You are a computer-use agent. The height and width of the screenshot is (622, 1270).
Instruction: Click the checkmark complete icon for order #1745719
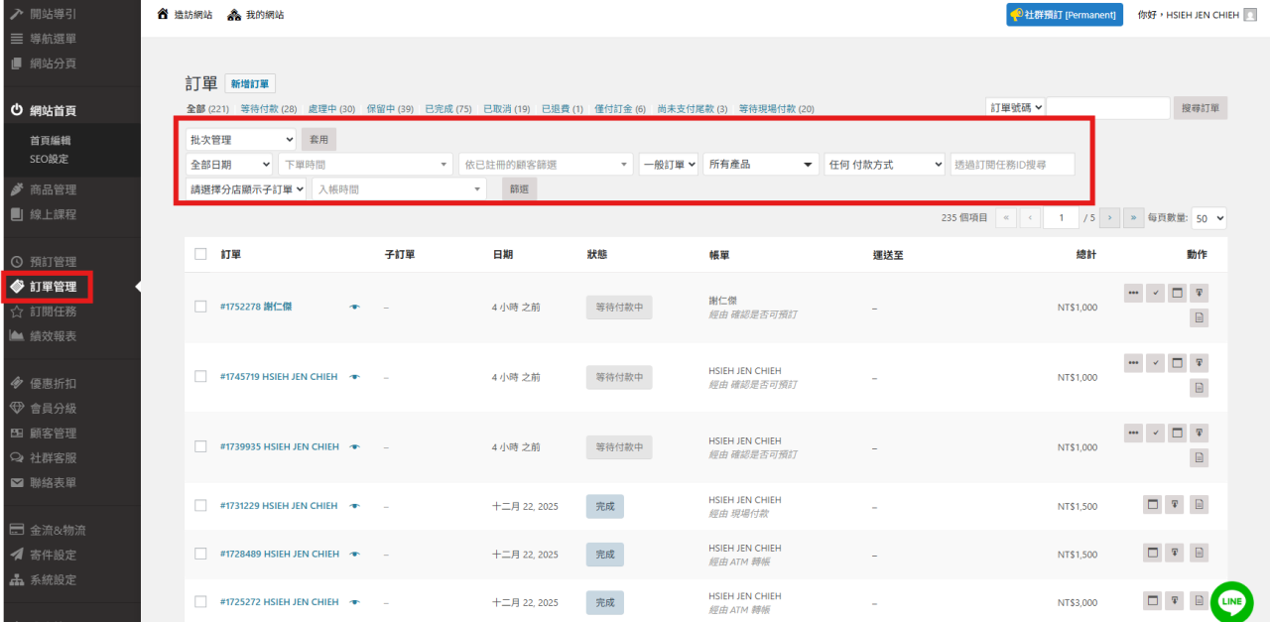[x=1155, y=363]
